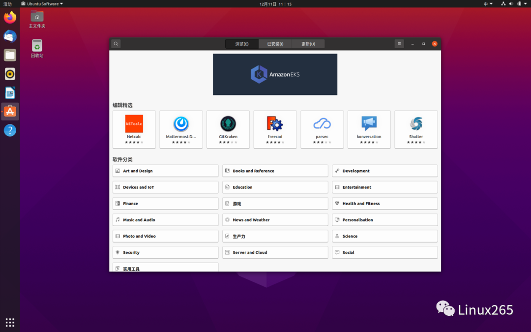Open the Files manager in the dock
The width and height of the screenshot is (531, 332).
[10, 55]
